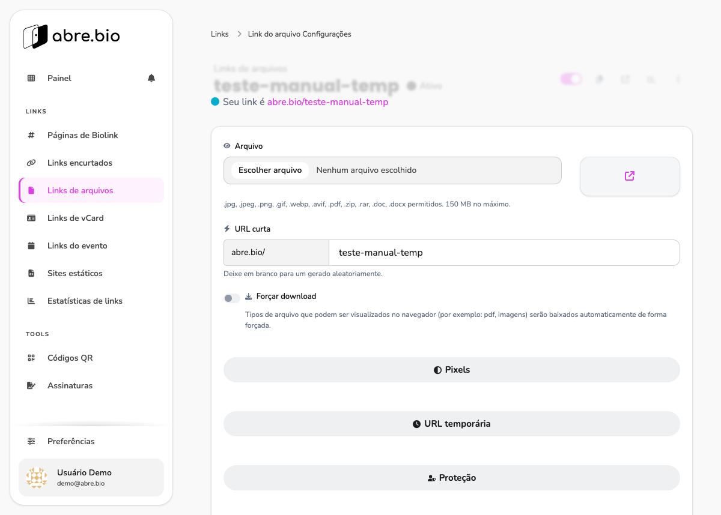This screenshot has width=721, height=515.
Task: Click the LINKS section heading
Action: (36, 112)
